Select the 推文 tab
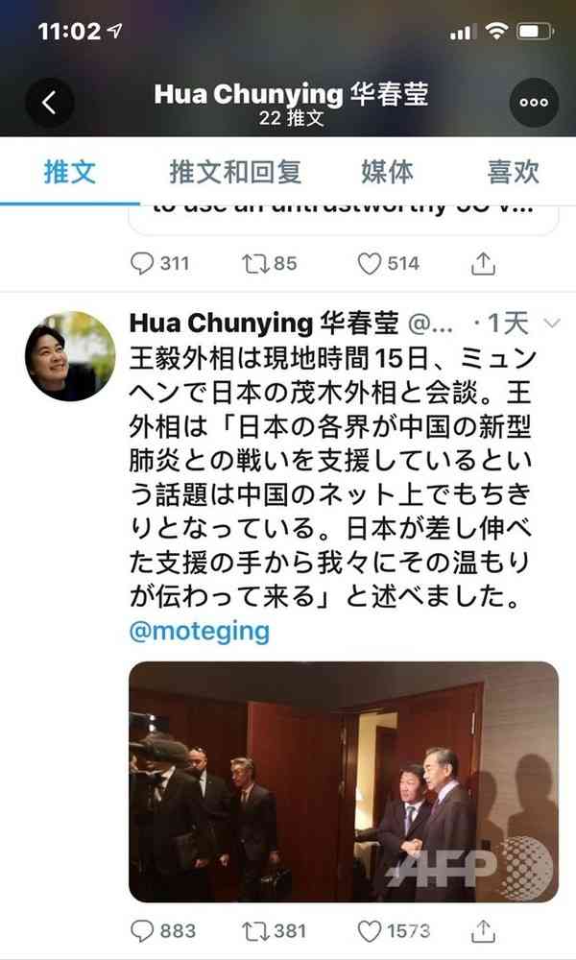The height and width of the screenshot is (960, 576). tap(70, 172)
